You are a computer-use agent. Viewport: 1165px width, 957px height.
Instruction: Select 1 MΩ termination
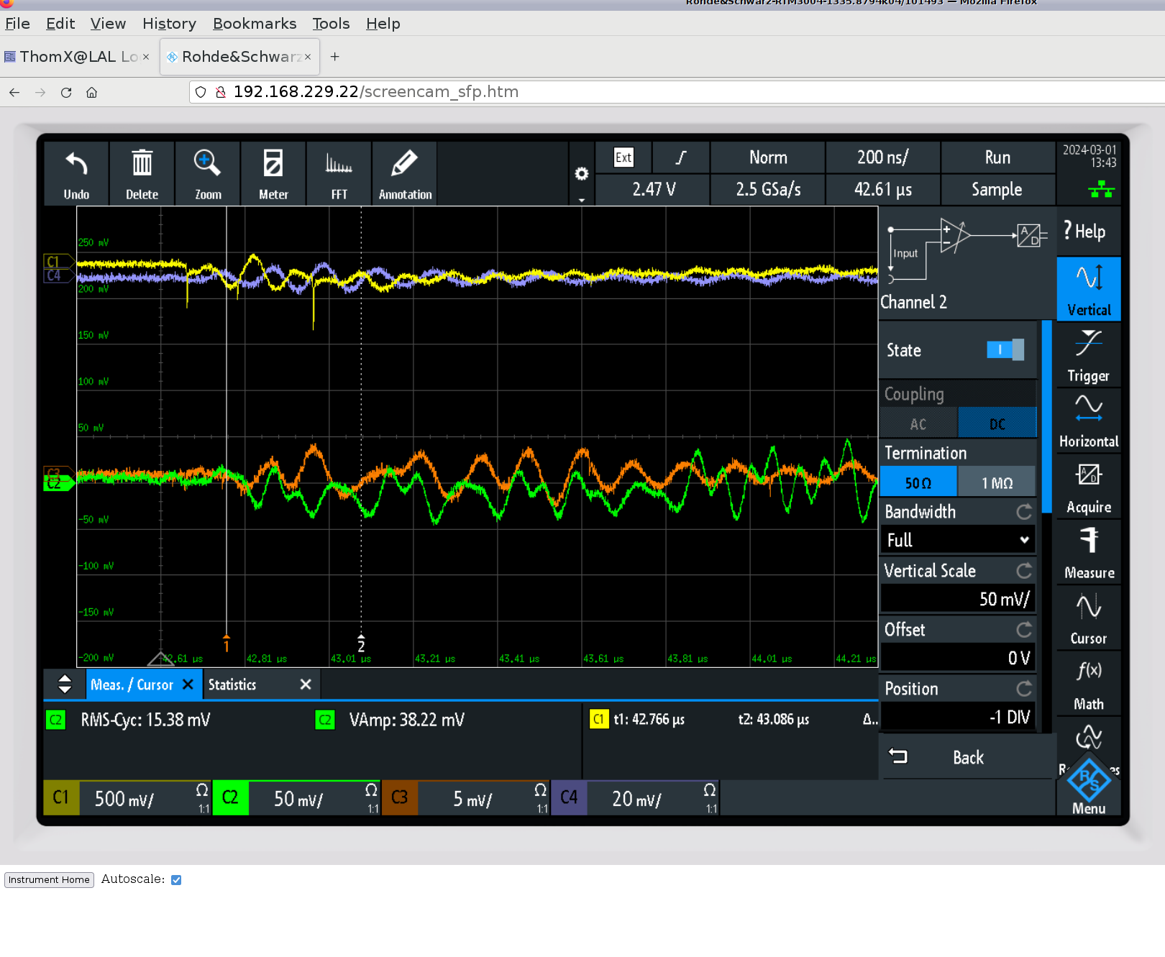997,482
